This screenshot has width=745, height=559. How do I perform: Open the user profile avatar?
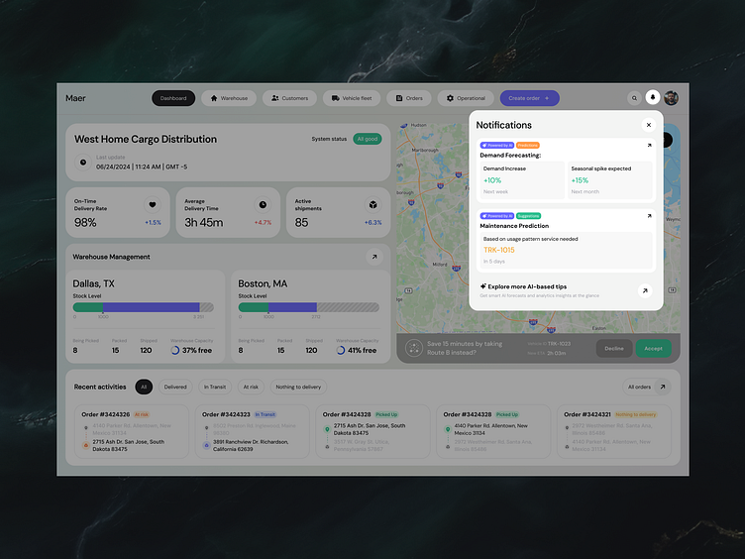coord(671,98)
